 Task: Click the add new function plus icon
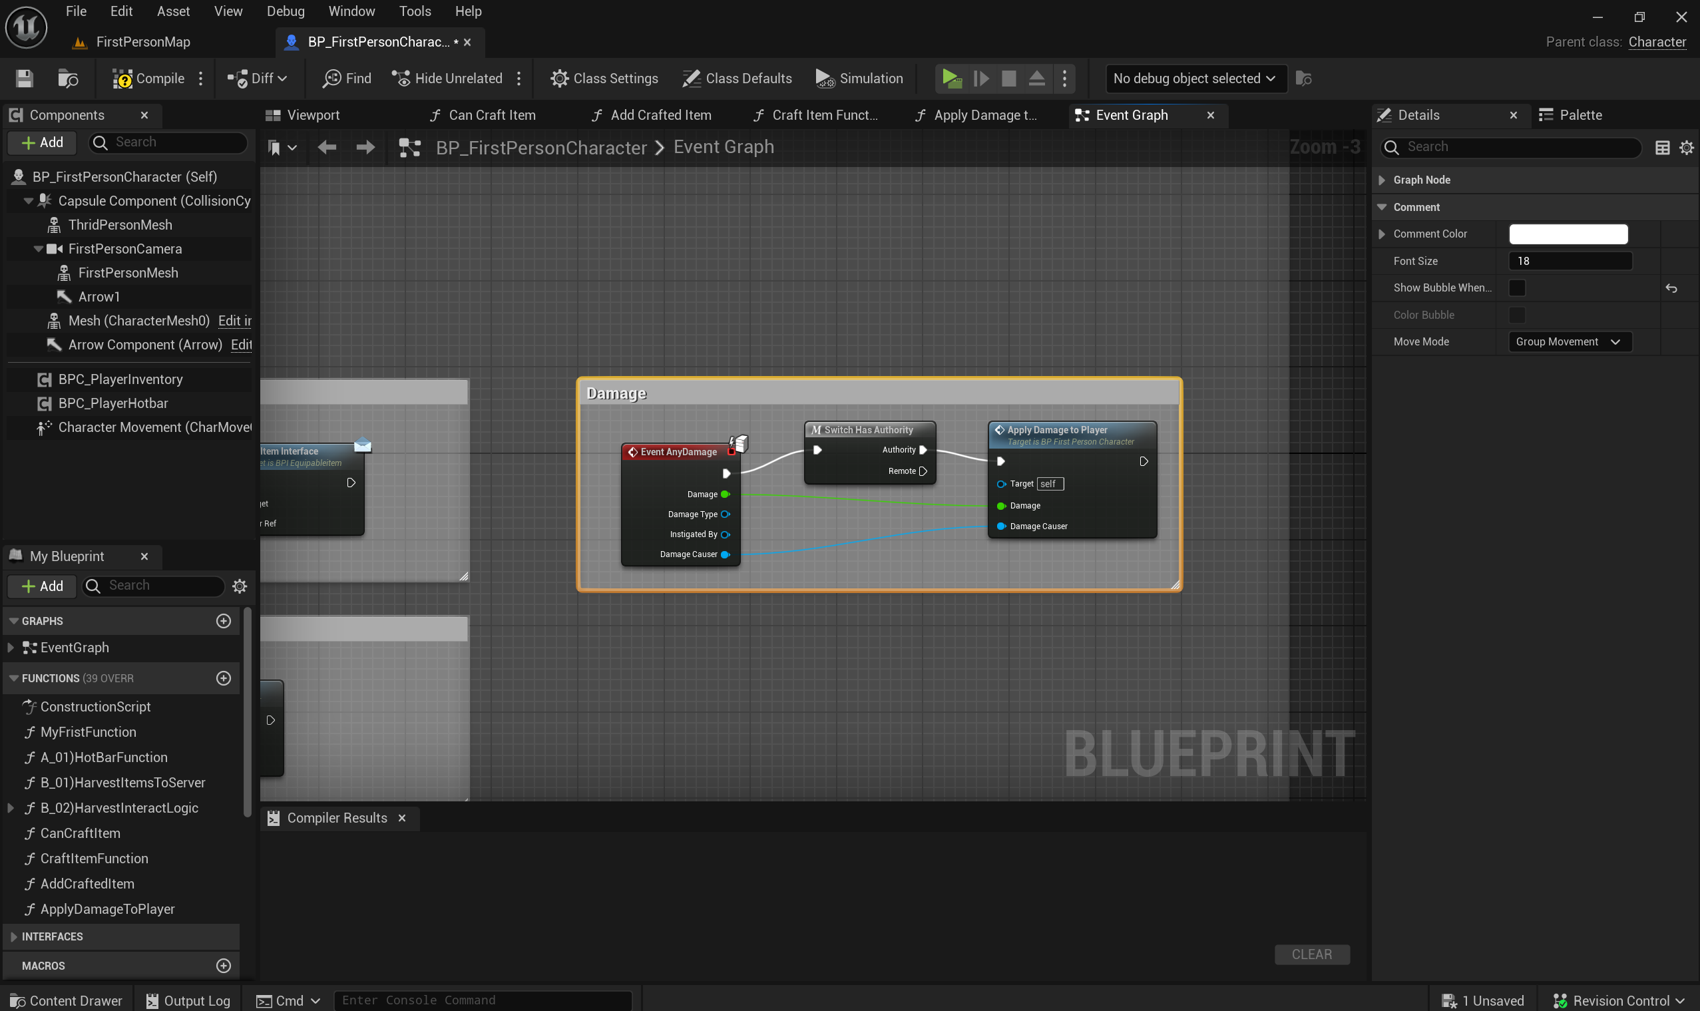223,678
